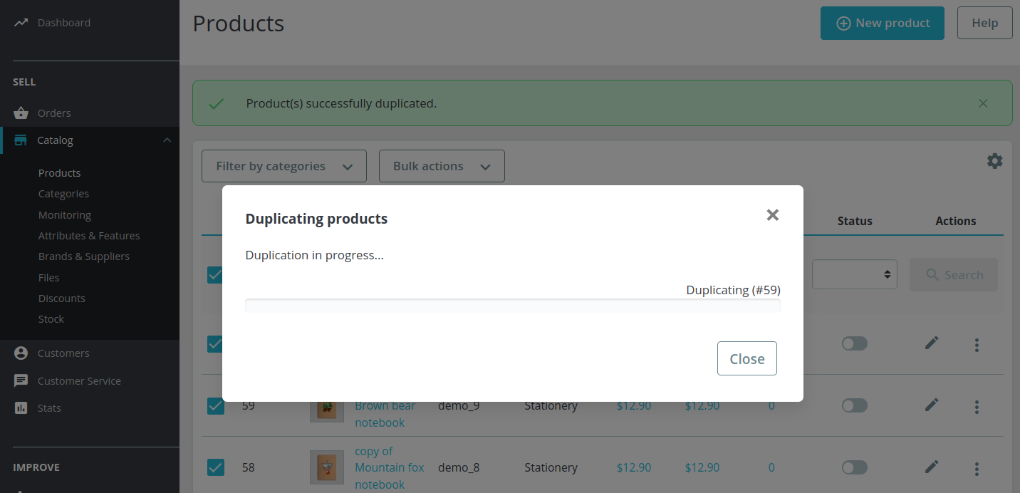Screen dimensions: 1020x493
Task: Select the Orders icon in the sidebar
Action: pyautogui.click(x=21, y=113)
